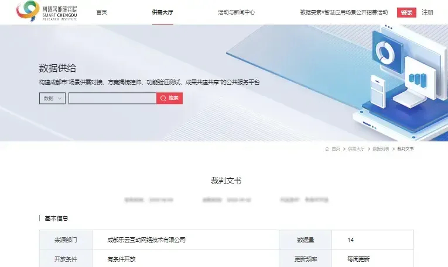Focus the search text input field

click(x=112, y=98)
